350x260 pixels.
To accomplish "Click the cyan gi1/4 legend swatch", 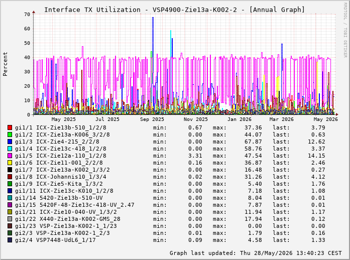I will point(10,149).
